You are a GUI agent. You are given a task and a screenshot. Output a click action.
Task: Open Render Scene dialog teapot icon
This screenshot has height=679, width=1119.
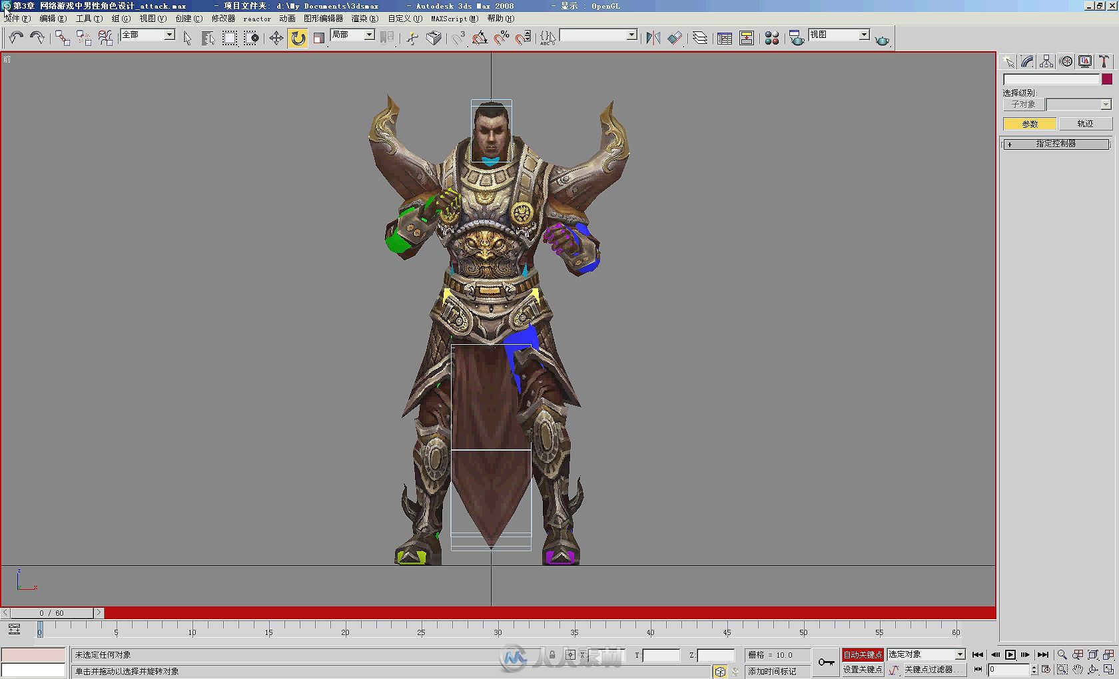796,38
